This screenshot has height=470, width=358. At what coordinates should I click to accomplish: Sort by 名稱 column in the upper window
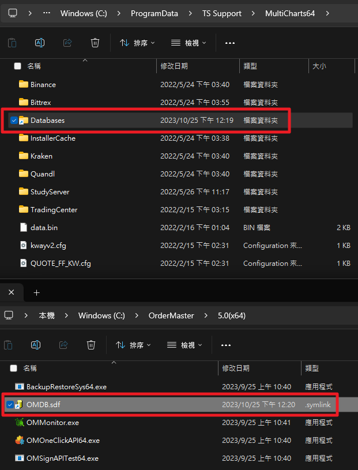34,66
